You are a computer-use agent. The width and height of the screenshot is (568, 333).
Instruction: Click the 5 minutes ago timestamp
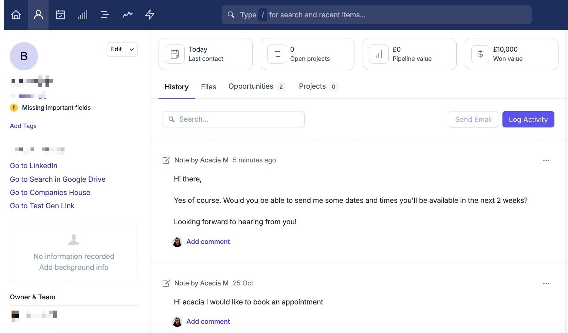click(254, 160)
